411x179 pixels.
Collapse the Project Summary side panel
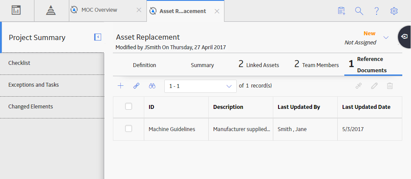click(98, 37)
